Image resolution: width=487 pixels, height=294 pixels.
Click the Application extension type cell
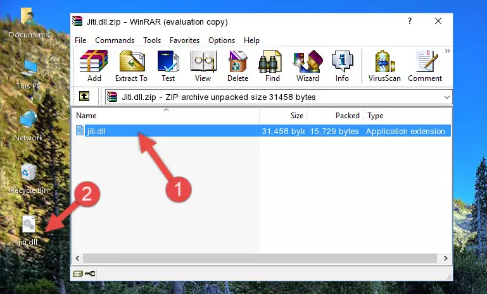point(405,131)
